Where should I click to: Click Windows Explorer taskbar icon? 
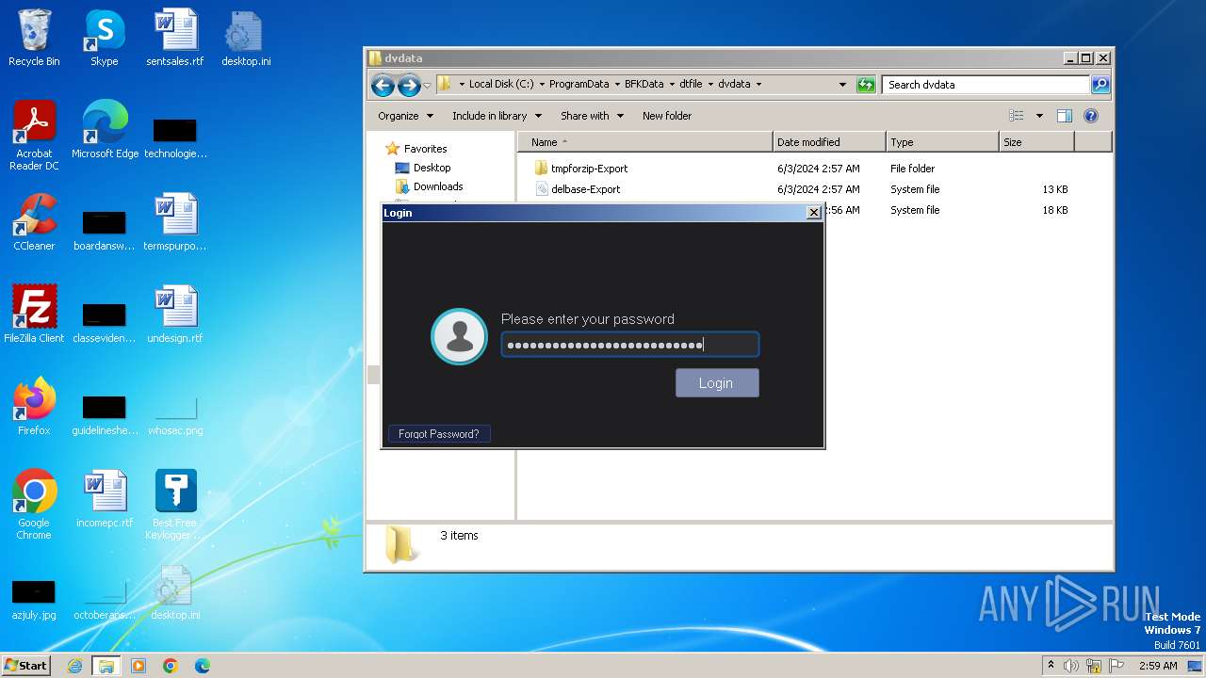[x=106, y=666]
